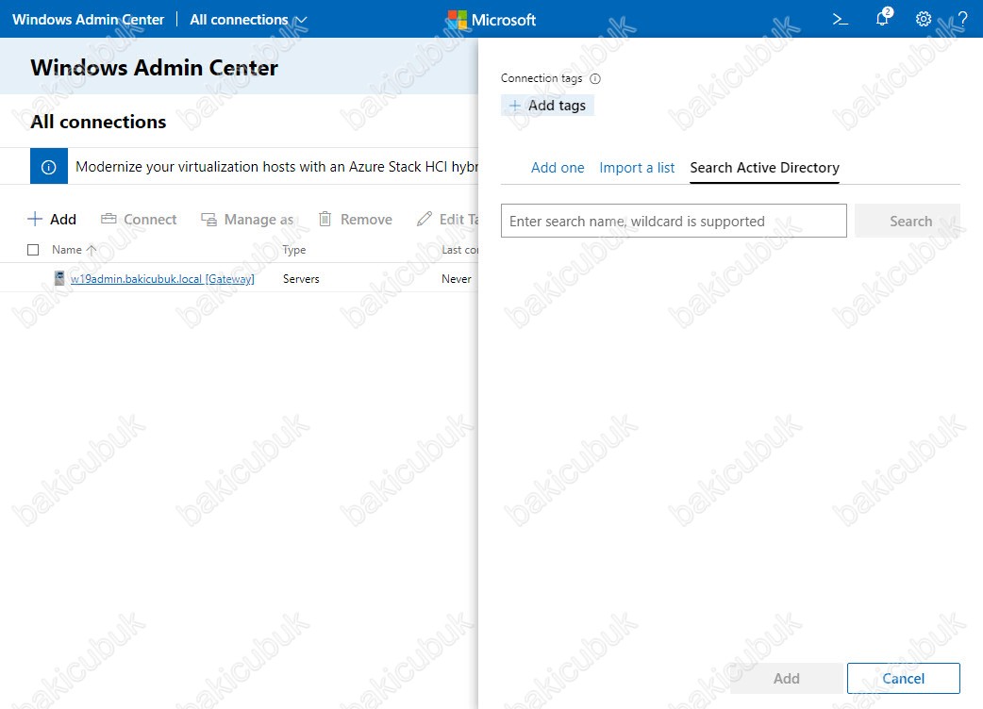Open the settings gear icon
Image resolution: width=983 pixels, height=709 pixels.
coord(923,20)
